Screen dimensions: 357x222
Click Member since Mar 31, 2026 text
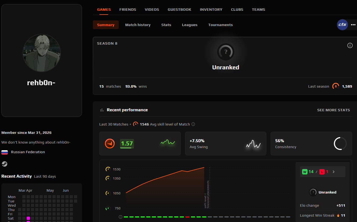click(x=26, y=133)
